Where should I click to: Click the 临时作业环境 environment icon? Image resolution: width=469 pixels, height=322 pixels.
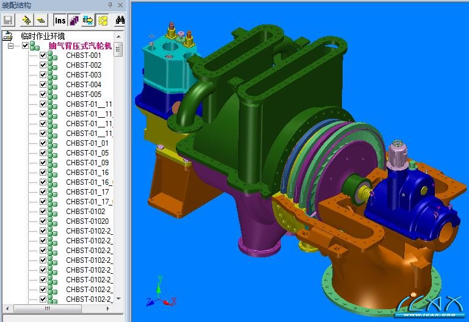tap(7, 36)
